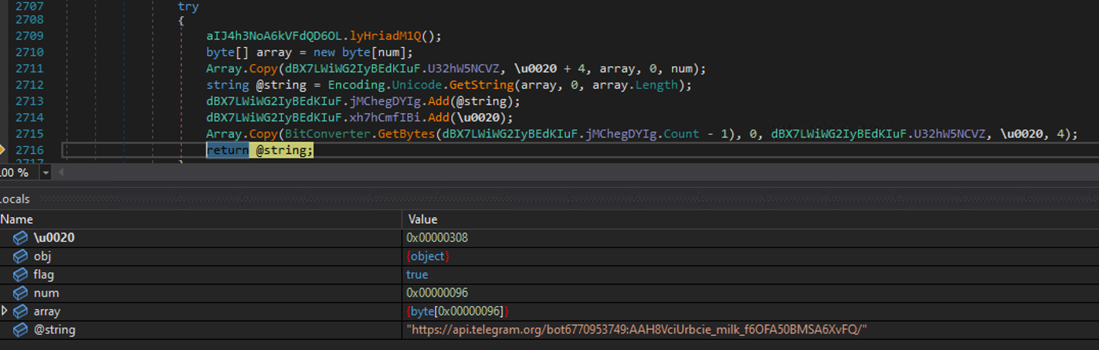The image size is (1099, 350).
Task: Click the cube icon beside the obj variable
Action: (20, 257)
